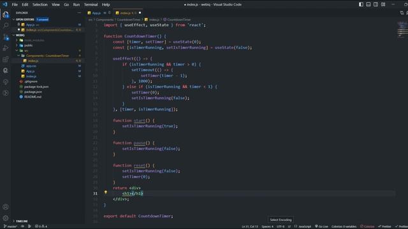Click the 1 unsaved badge in Open Editors

pyautogui.click(x=42, y=20)
